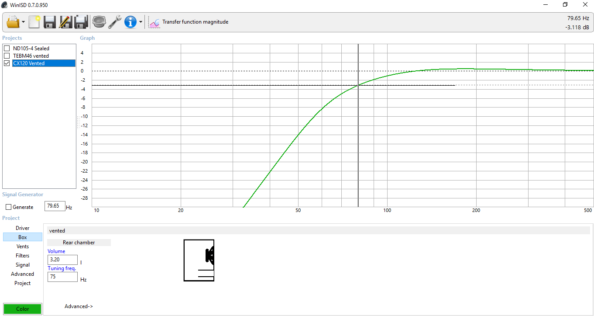Image resolution: width=594 pixels, height=316 pixels.
Task: Click the Rear chamber button
Action: (x=79, y=242)
